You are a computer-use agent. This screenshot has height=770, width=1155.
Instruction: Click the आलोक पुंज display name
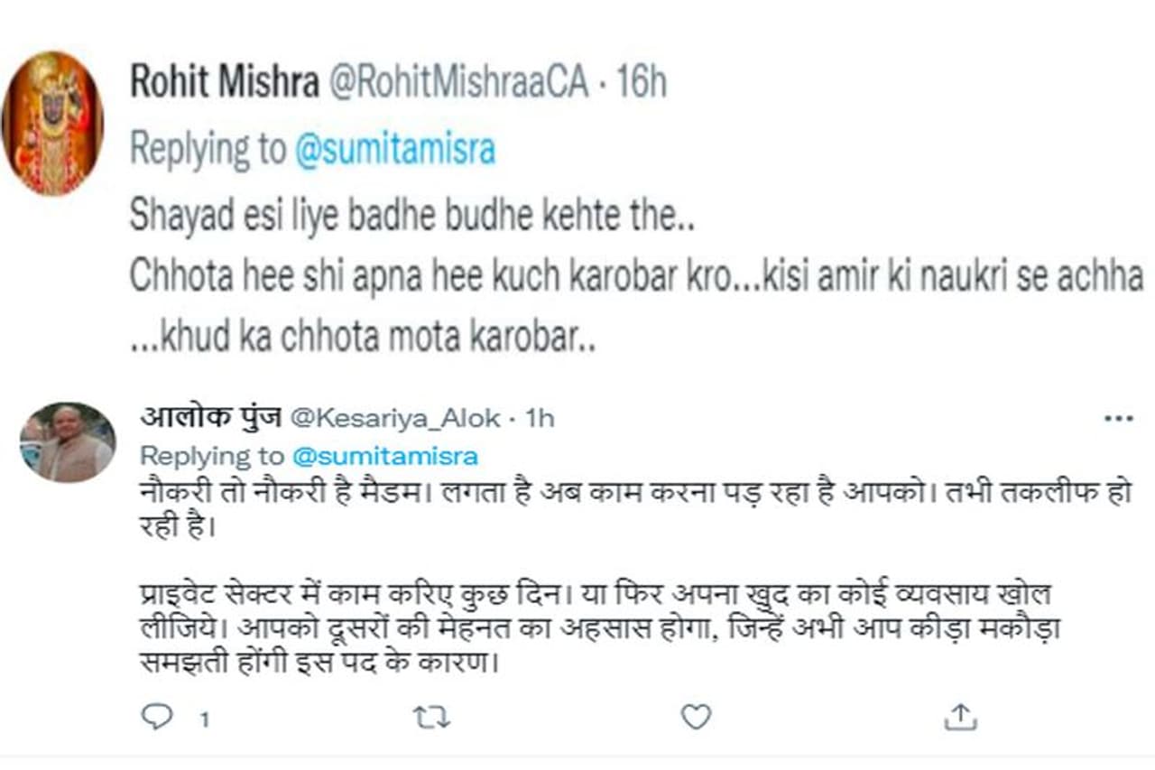pyautogui.click(x=210, y=418)
